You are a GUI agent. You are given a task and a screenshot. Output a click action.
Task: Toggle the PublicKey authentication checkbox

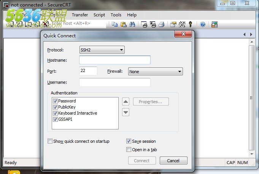[x=55, y=107]
